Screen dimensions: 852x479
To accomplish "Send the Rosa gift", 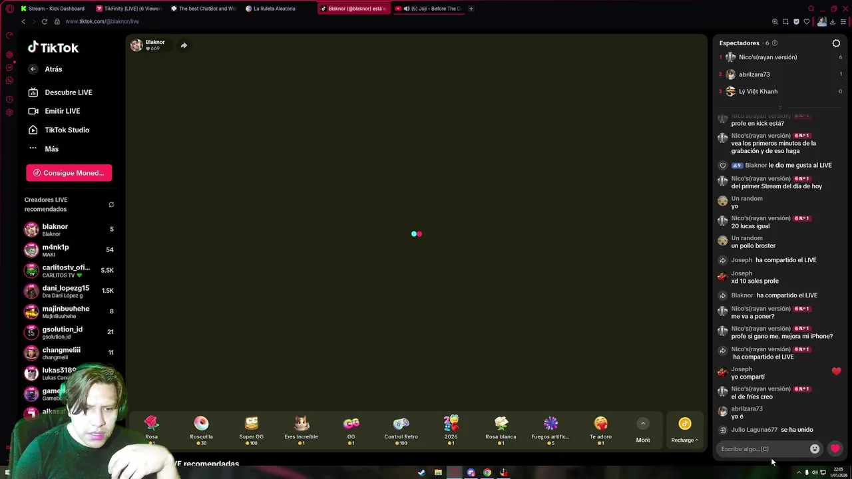I will click(152, 430).
